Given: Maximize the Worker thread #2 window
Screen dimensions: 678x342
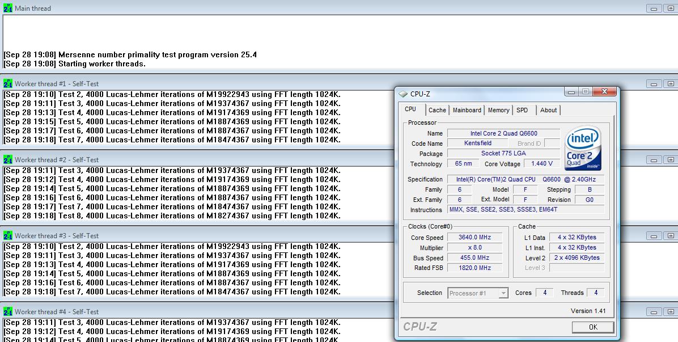Looking at the screenshot, I should 671,159.
